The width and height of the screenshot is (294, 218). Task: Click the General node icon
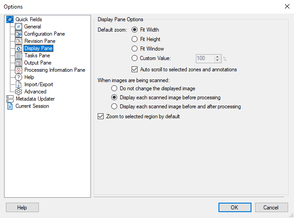[19, 27]
